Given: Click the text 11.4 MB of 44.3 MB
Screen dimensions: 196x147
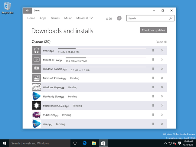Looking at the screenshot, I should coord(69,52).
